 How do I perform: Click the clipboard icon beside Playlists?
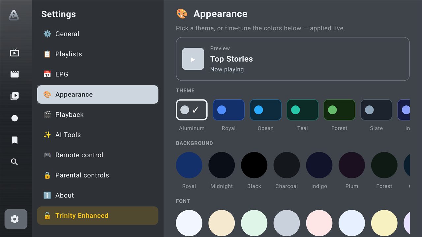(47, 54)
